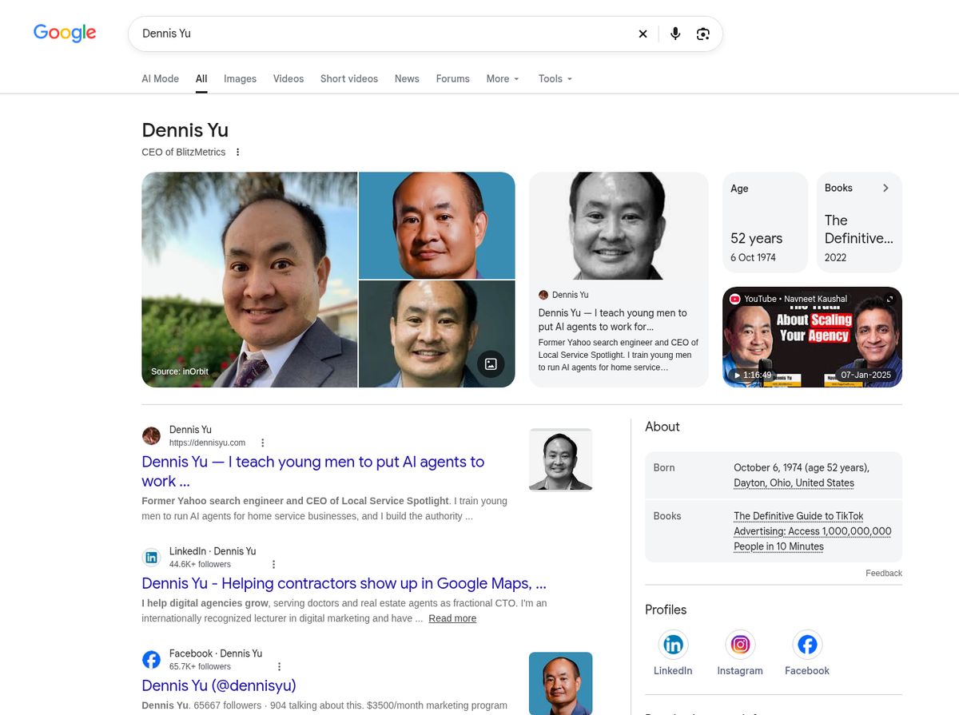959x715 pixels.
Task: Open 'Helping contractors show up in Google Maps' link
Action: (344, 583)
